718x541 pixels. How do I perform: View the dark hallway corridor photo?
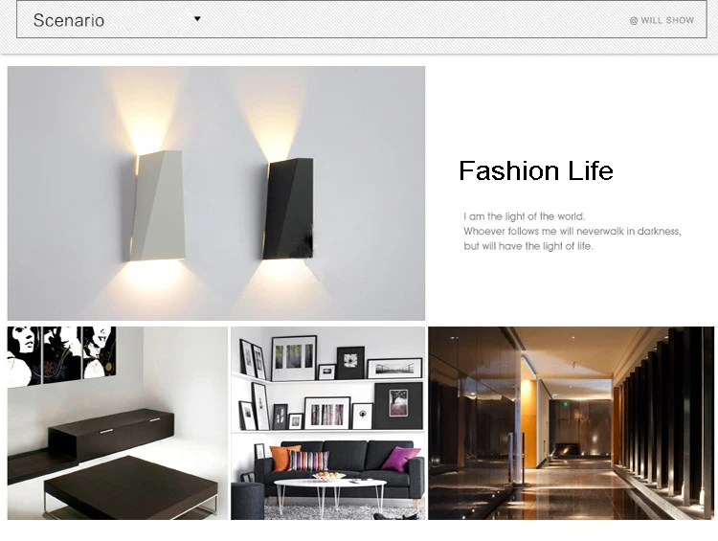571,423
